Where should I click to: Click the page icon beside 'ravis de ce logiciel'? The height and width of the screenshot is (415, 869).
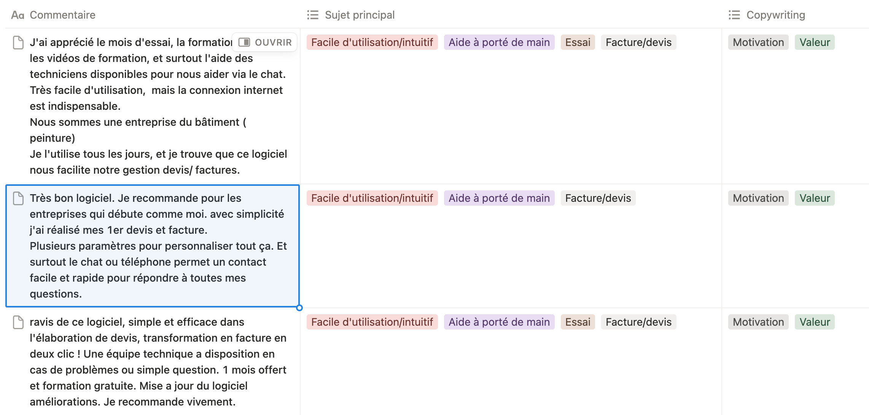pos(18,322)
